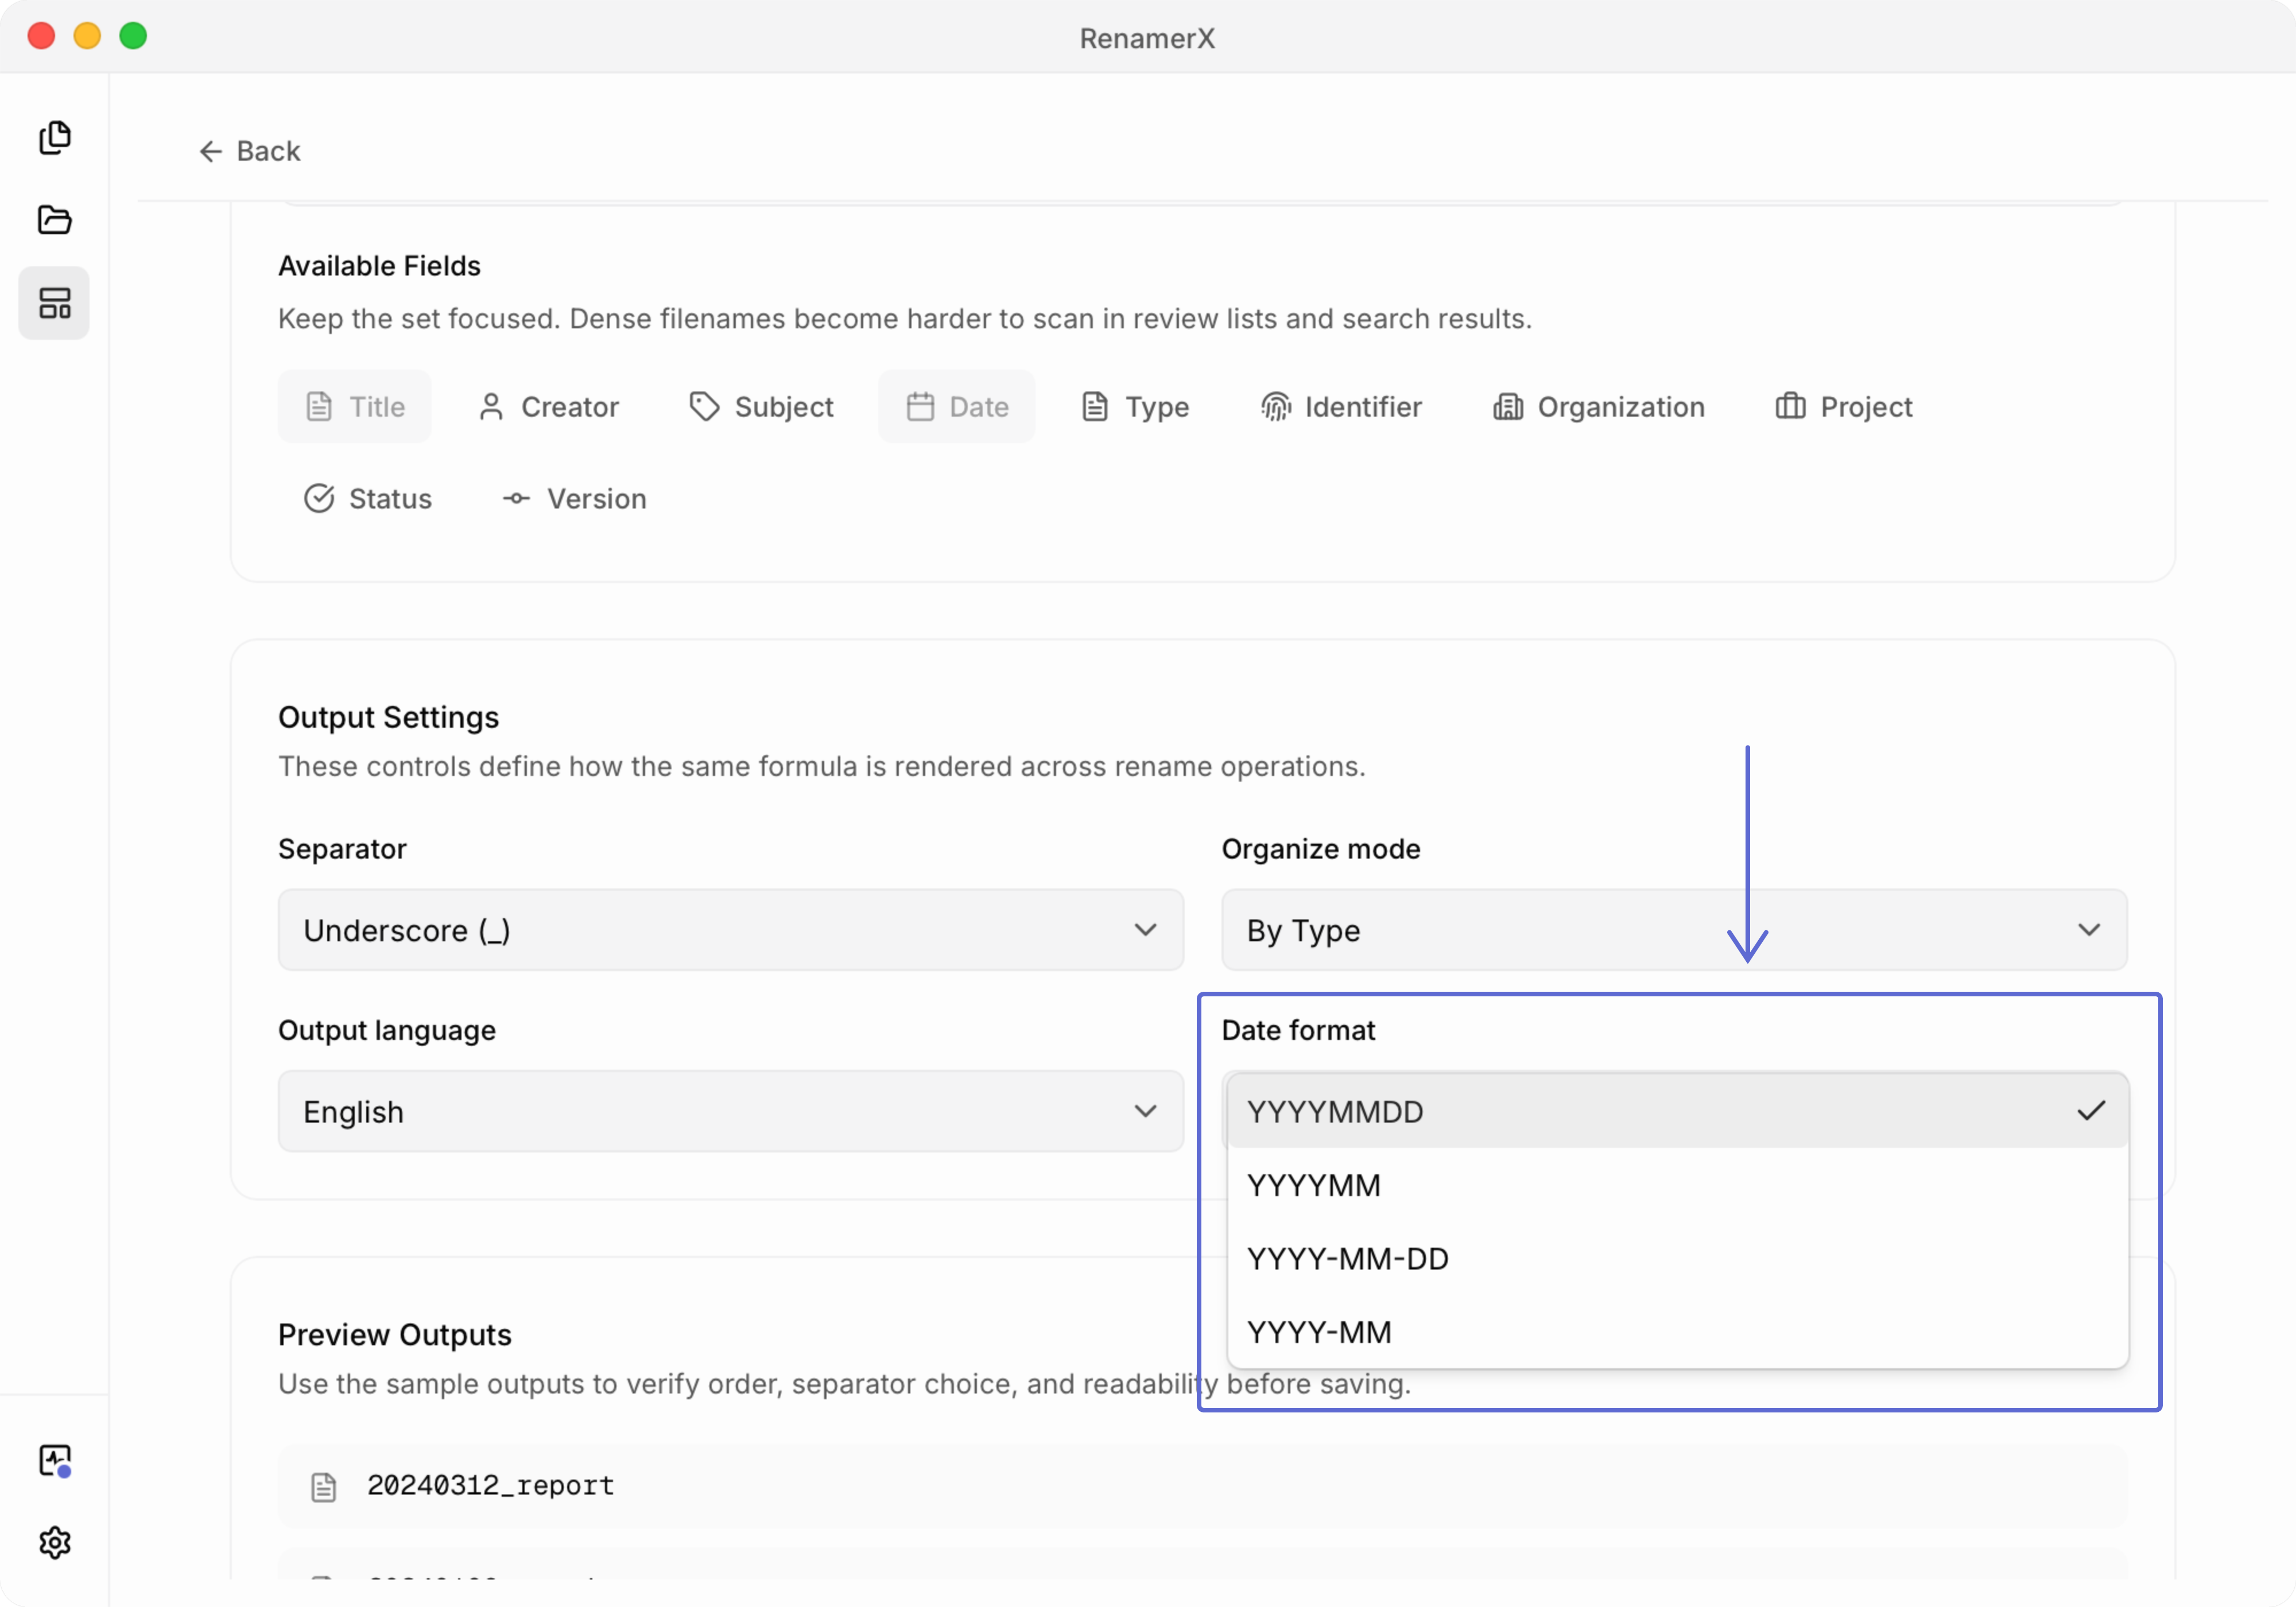Add the Subject field chip
The height and width of the screenshot is (1607, 2296).
(x=762, y=407)
